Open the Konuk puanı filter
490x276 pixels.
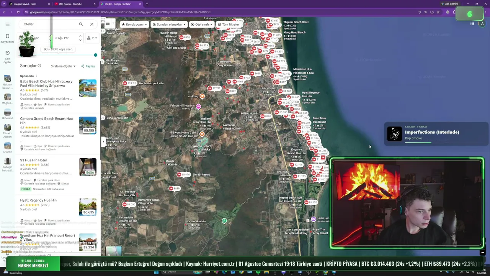pyautogui.click(x=134, y=25)
